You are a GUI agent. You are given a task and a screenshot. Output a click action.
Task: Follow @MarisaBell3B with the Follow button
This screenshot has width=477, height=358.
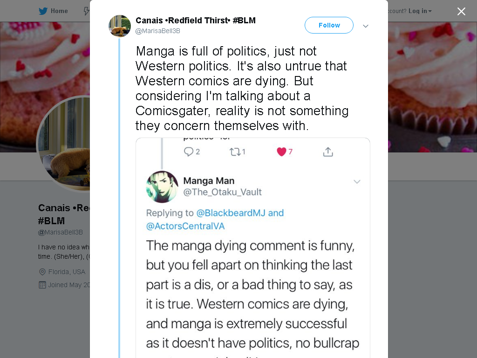329,25
